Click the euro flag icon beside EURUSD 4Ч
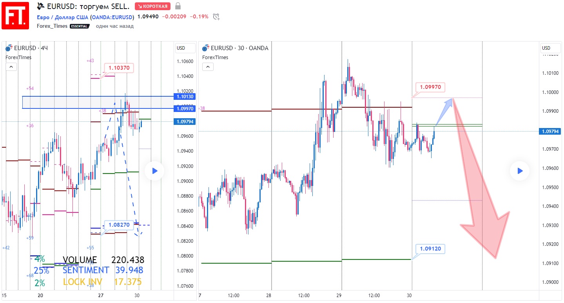This screenshot has height=303, width=564. click(9, 48)
